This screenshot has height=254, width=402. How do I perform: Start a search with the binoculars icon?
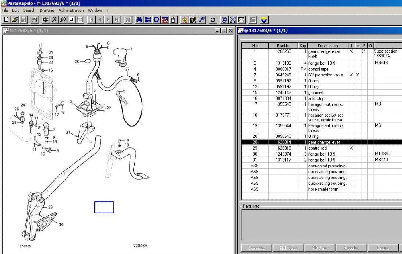[139, 19]
